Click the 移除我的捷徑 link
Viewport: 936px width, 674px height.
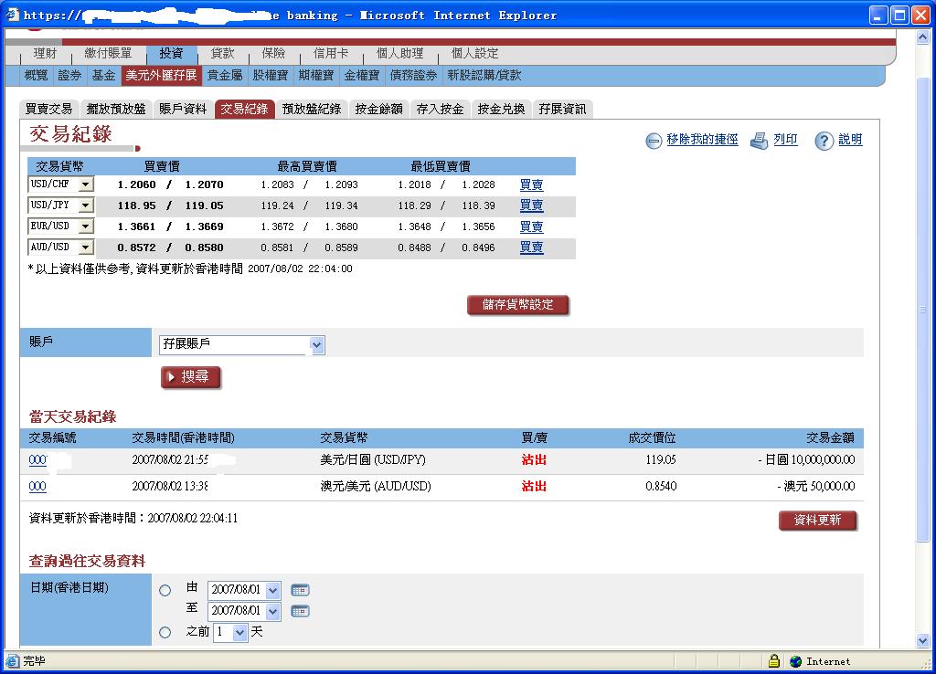point(702,140)
